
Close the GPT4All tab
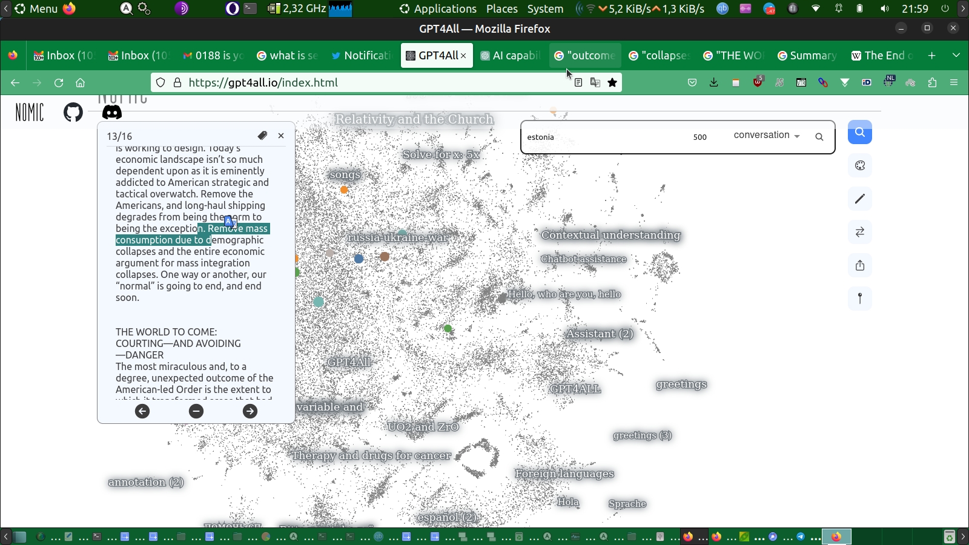pos(463,56)
